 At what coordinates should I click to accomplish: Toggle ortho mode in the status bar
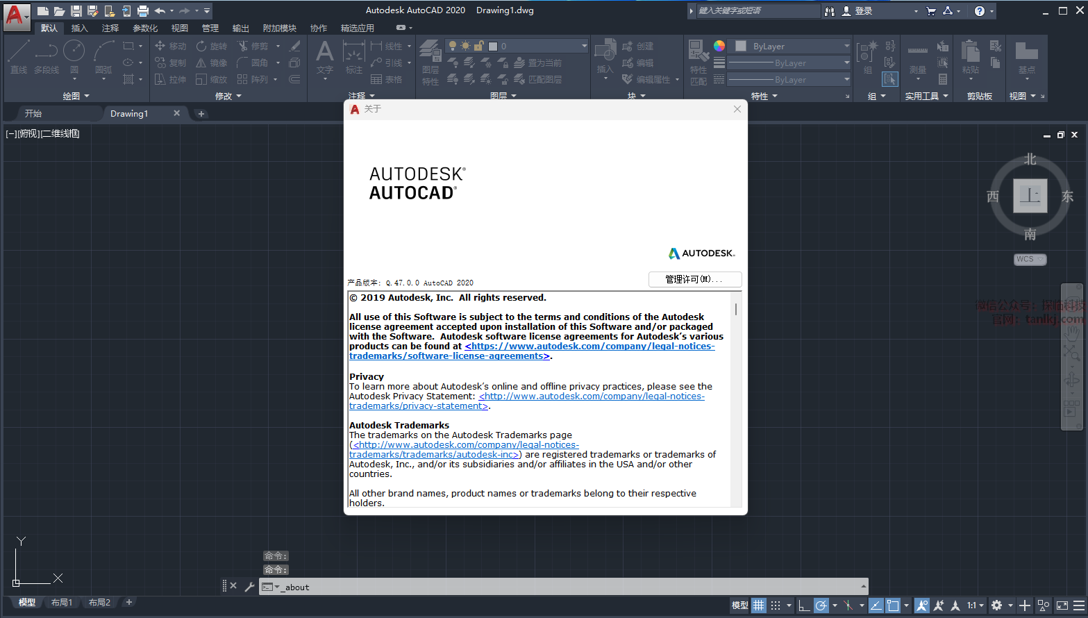tap(804, 606)
